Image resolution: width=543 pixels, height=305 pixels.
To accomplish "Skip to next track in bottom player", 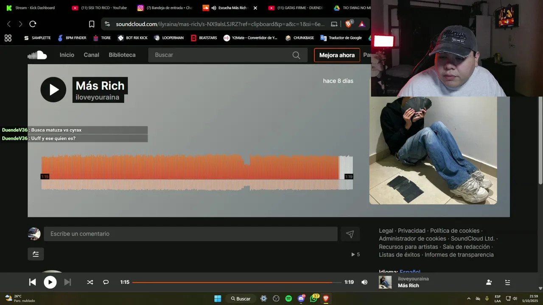I will point(67,282).
